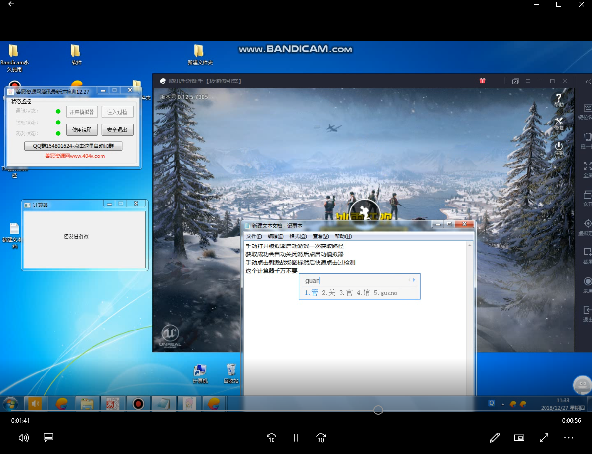The image size is (592, 454).
Task: Click the 开启模拟器 button
Action: pyautogui.click(x=82, y=112)
